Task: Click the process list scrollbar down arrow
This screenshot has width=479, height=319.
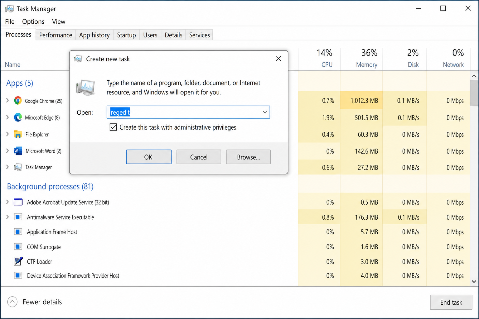Action: point(474,282)
